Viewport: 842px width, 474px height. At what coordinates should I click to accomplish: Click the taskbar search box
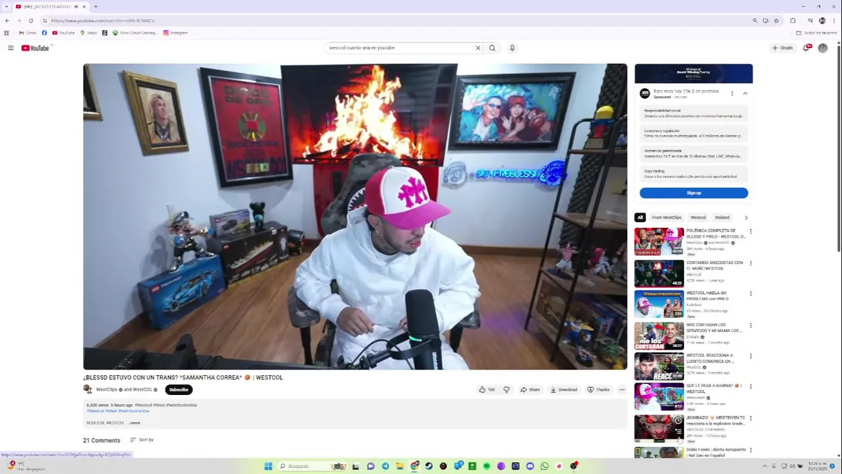click(x=312, y=466)
